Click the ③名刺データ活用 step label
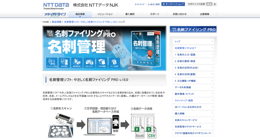 (141, 109)
